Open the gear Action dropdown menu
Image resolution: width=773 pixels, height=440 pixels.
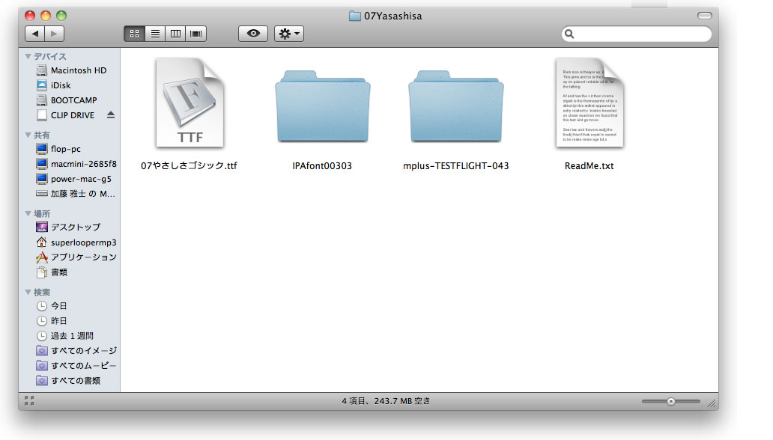click(288, 34)
